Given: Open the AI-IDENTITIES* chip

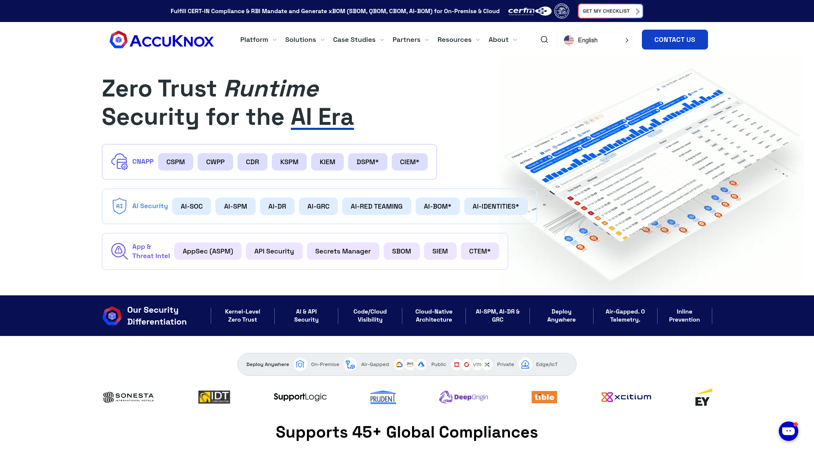Looking at the screenshot, I should click(496, 206).
